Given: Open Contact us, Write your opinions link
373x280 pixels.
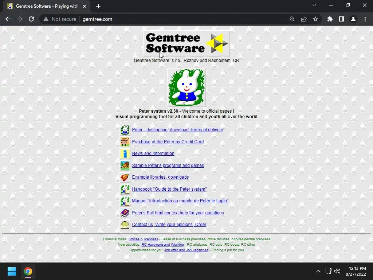Looking at the screenshot, I should coord(169,225).
